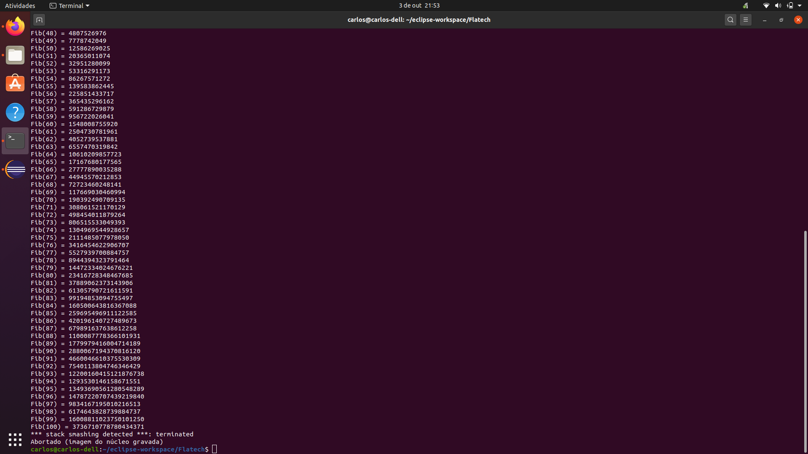Open the terminal hamburger menu
The width and height of the screenshot is (808, 454).
coord(746,20)
